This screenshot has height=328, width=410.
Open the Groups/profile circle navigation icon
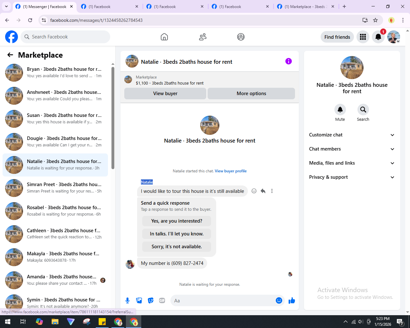pyautogui.click(x=241, y=37)
